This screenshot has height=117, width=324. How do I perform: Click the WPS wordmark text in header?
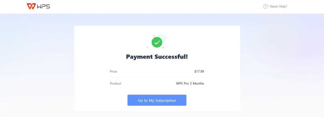click(x=44, y=6)
